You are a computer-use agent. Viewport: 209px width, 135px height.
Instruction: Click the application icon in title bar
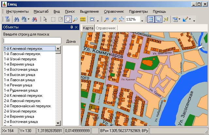click(x=5, y=4)
